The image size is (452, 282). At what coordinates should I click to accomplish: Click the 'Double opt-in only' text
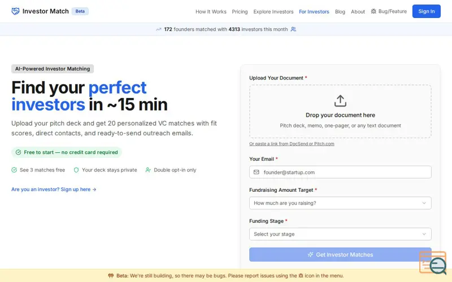175,170
